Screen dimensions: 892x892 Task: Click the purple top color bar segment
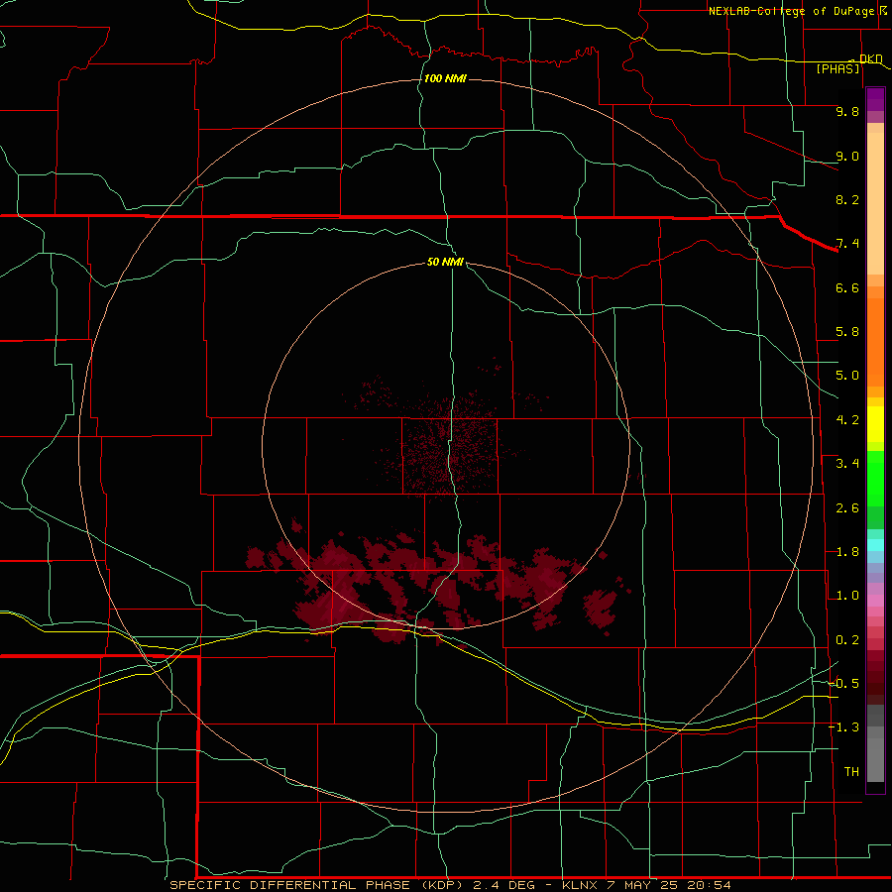875,99
